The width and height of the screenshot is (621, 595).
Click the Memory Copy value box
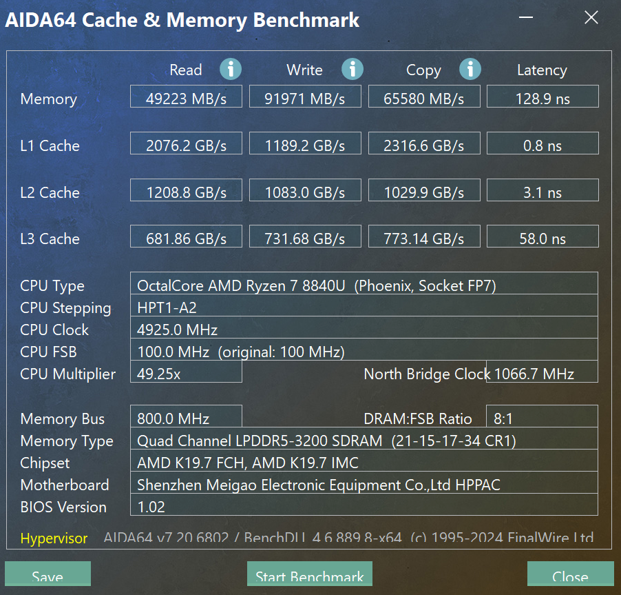[424, 98]
